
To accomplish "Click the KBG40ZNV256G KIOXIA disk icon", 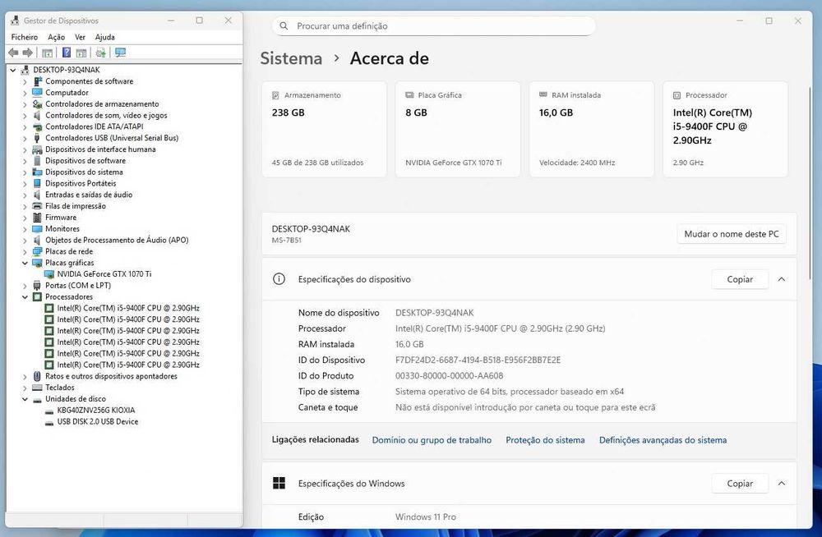I will (x=49, y=411).
